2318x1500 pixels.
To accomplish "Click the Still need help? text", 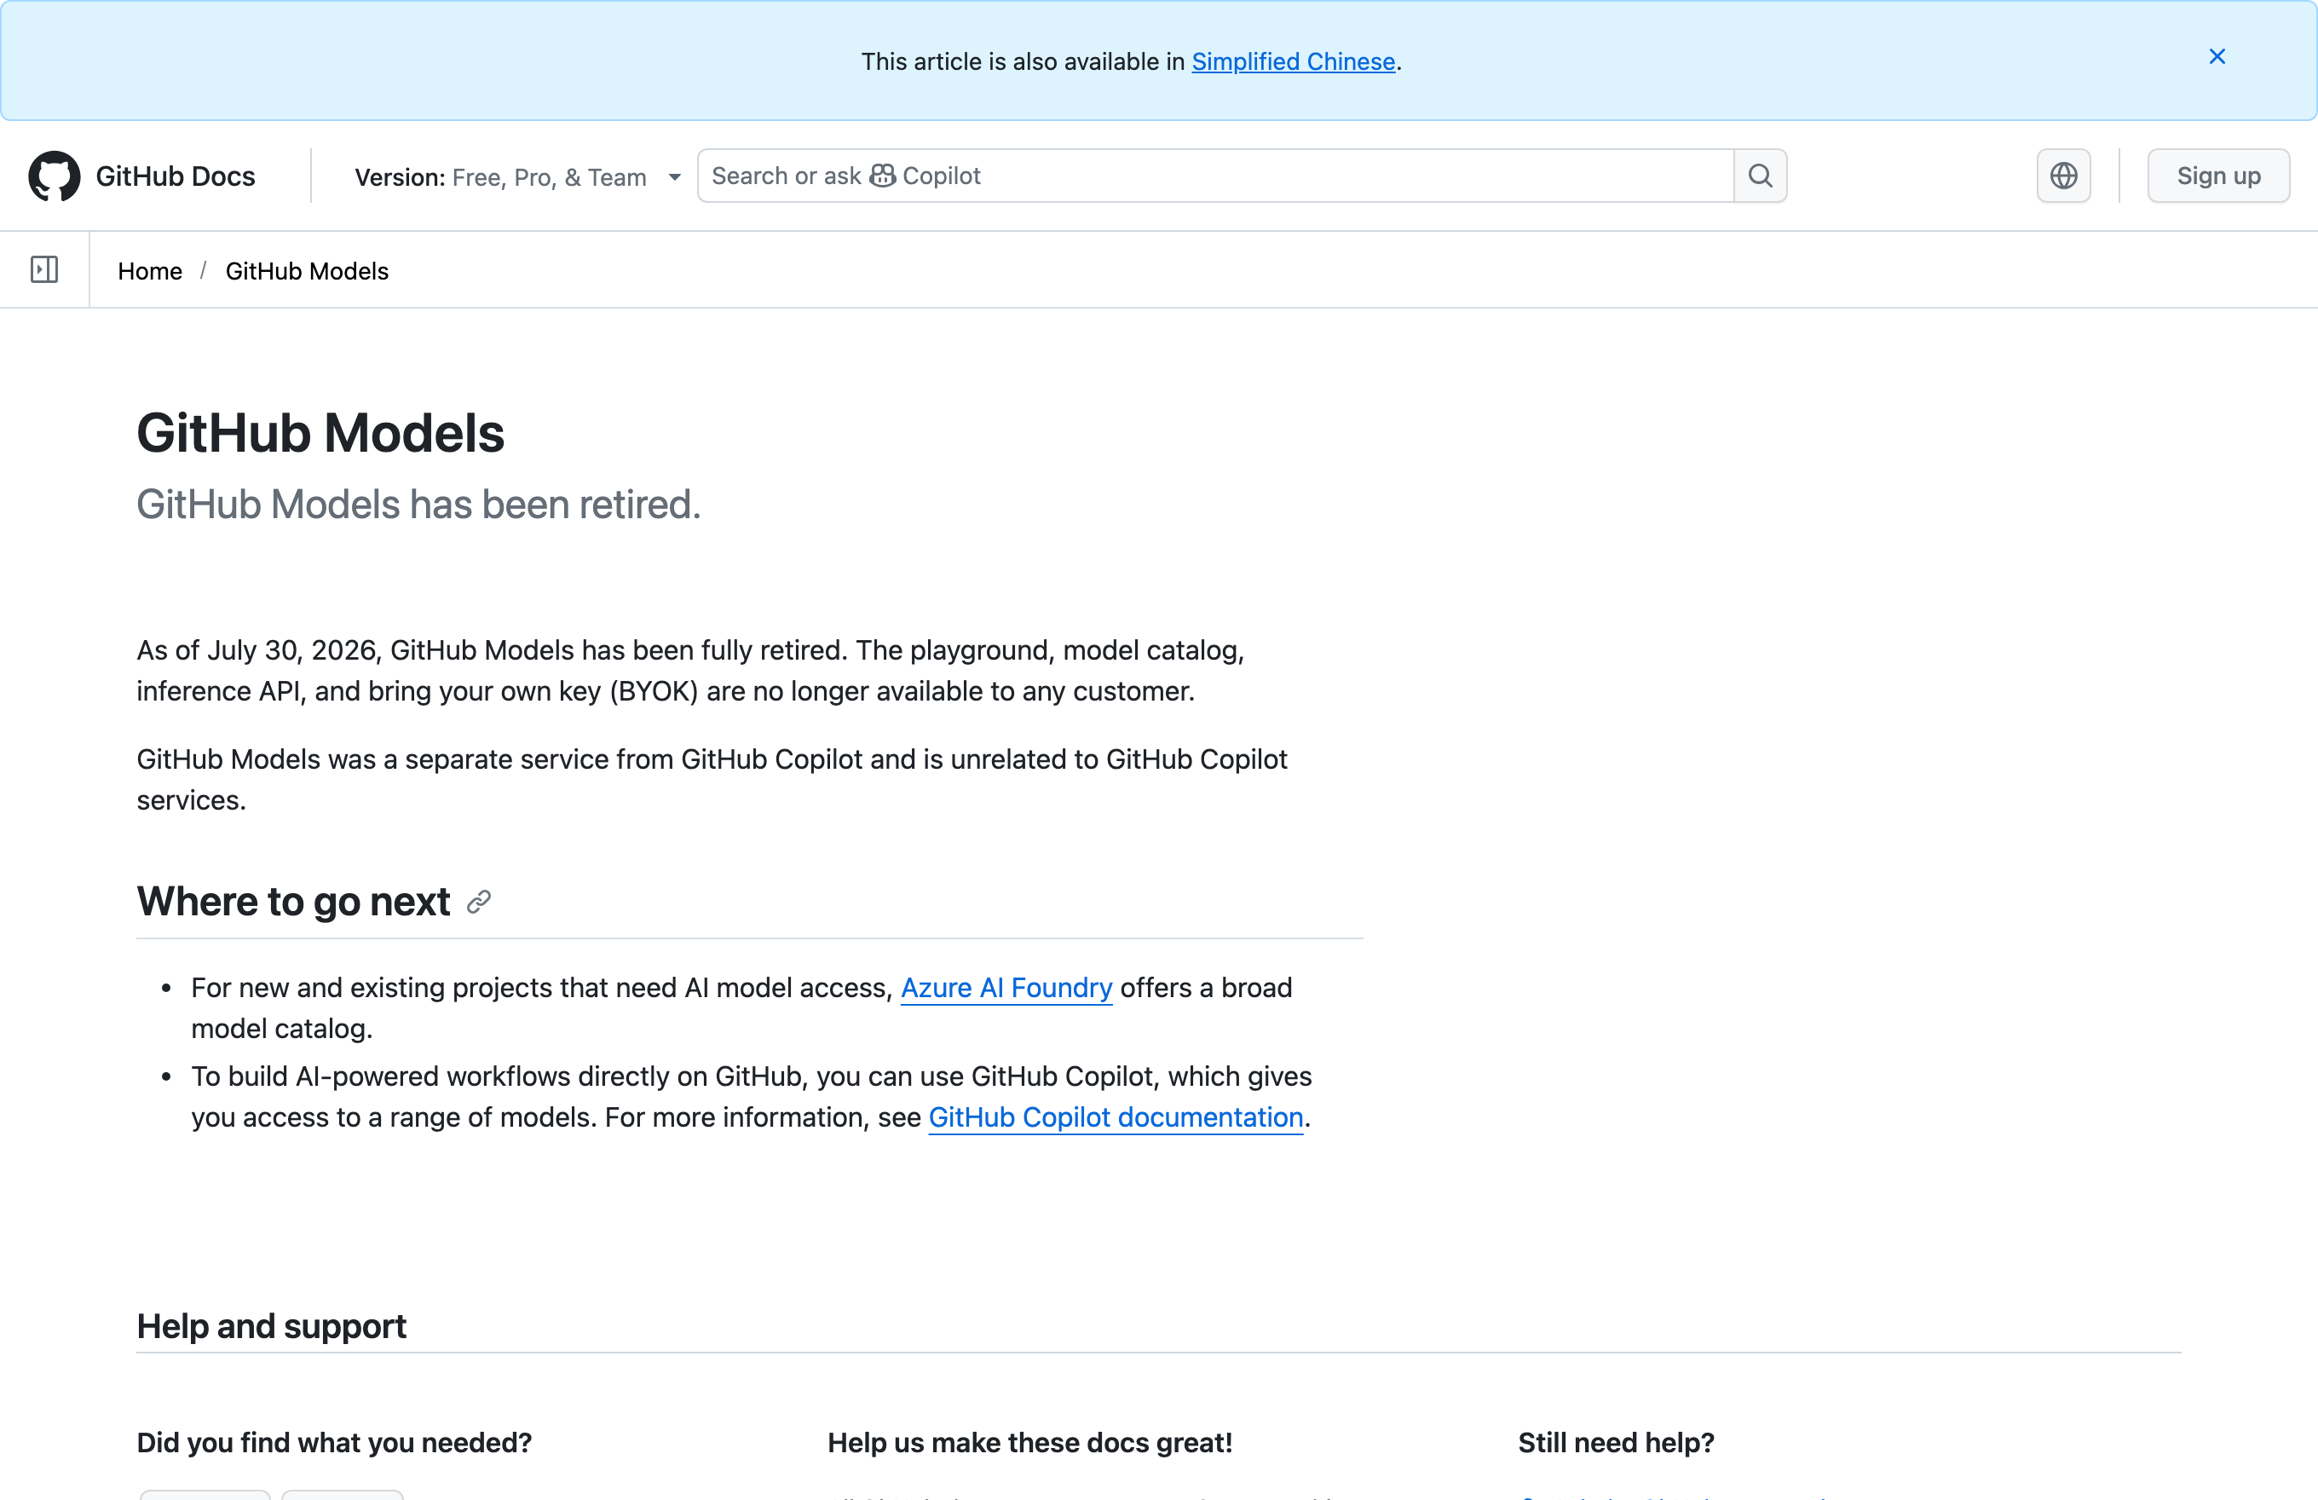I will pos(1615,1443).
